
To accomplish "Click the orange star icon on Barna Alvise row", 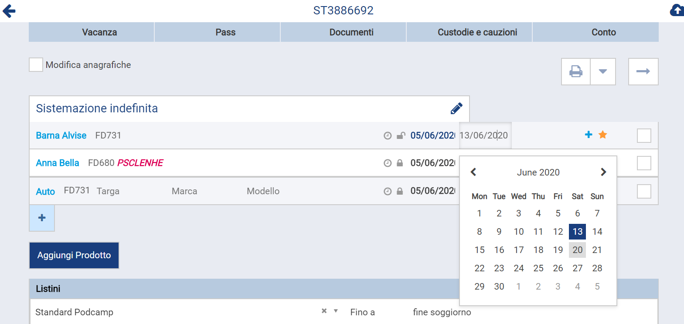I will pos(602,135).
